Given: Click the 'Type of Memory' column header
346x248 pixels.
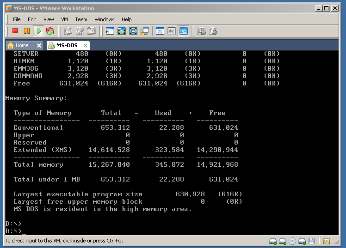Looking at the screenshot, I should 43,113.
